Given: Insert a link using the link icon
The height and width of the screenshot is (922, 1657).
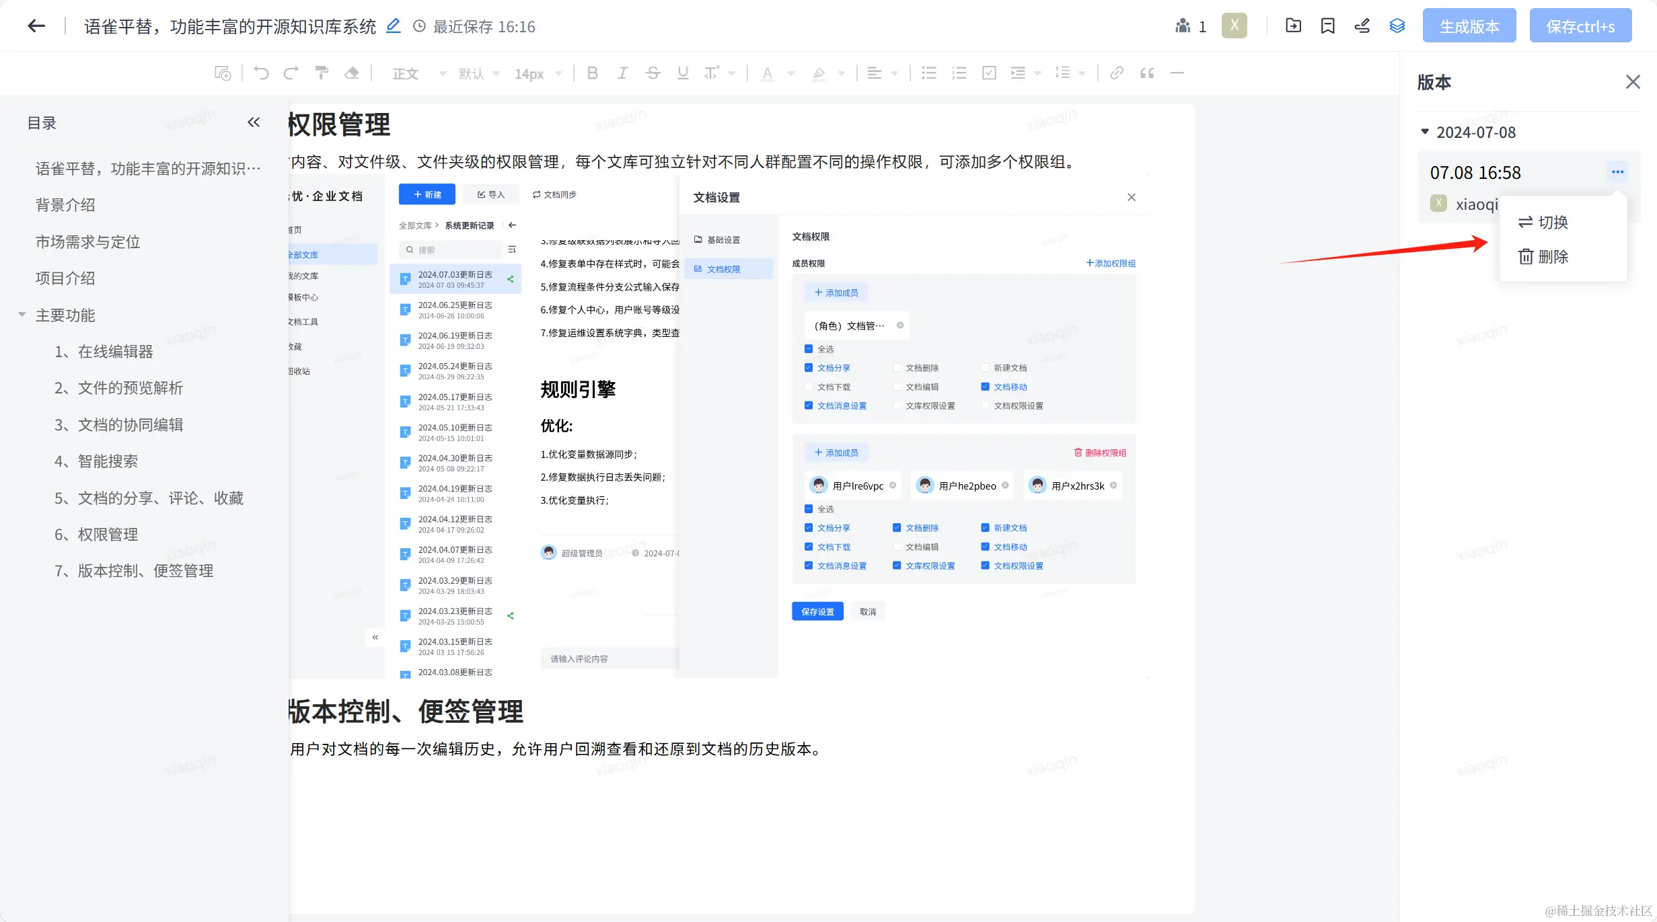Looking at the screenshot, I should 1117,73.
